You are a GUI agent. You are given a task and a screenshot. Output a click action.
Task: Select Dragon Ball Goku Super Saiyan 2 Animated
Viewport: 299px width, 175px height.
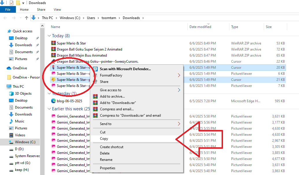point(90,49)
